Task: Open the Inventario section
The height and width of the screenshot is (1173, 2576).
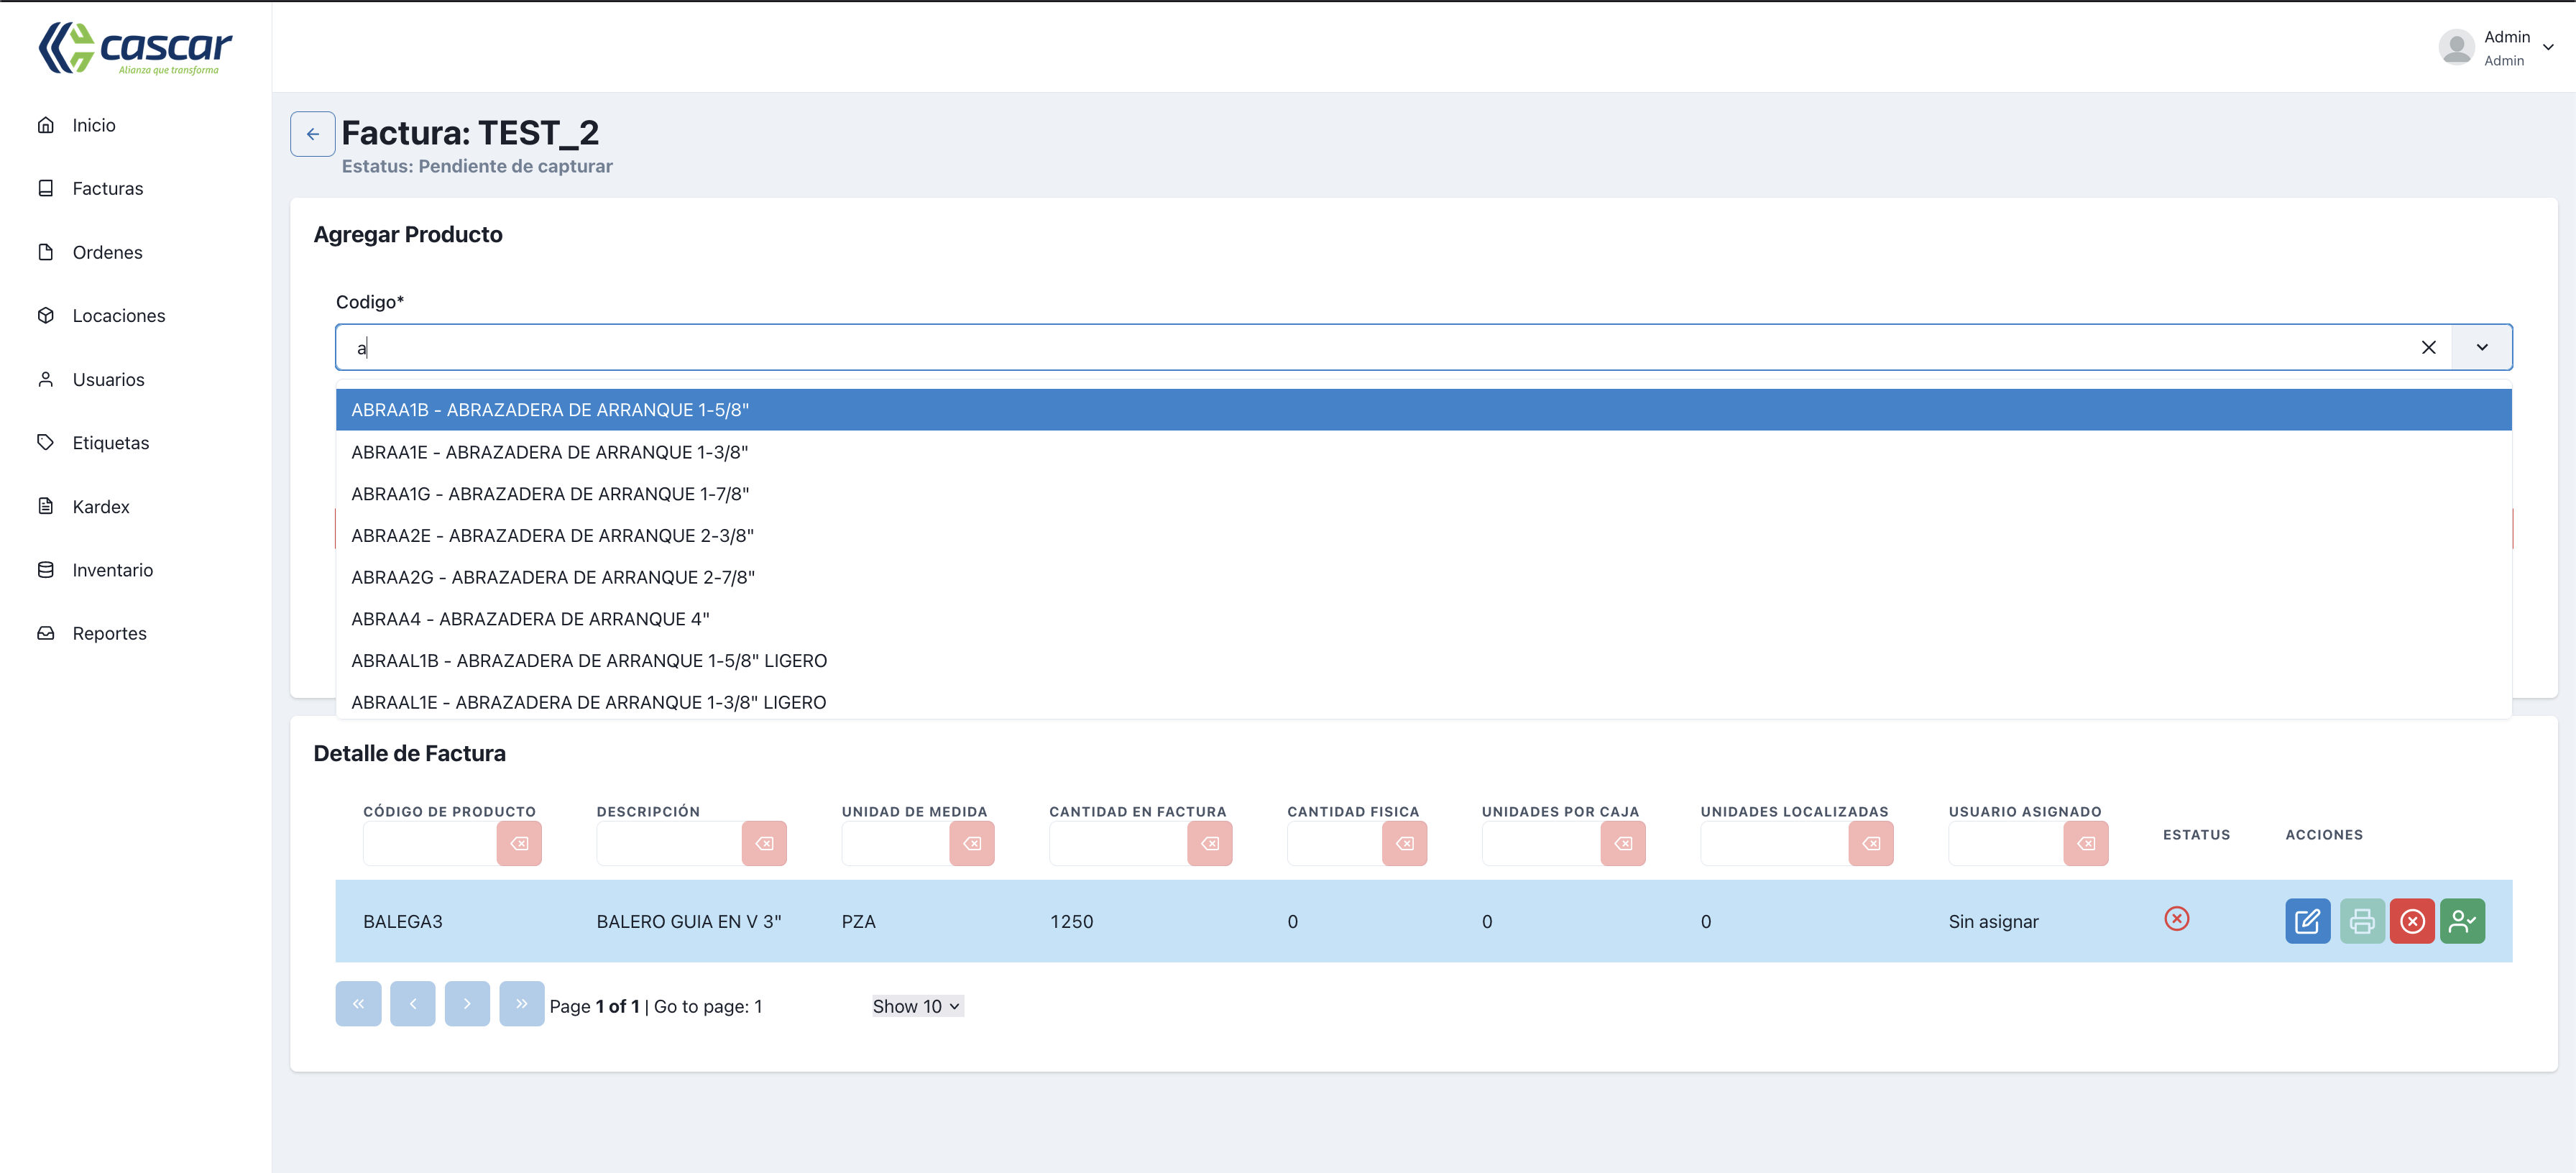Action: click(112, 569)
